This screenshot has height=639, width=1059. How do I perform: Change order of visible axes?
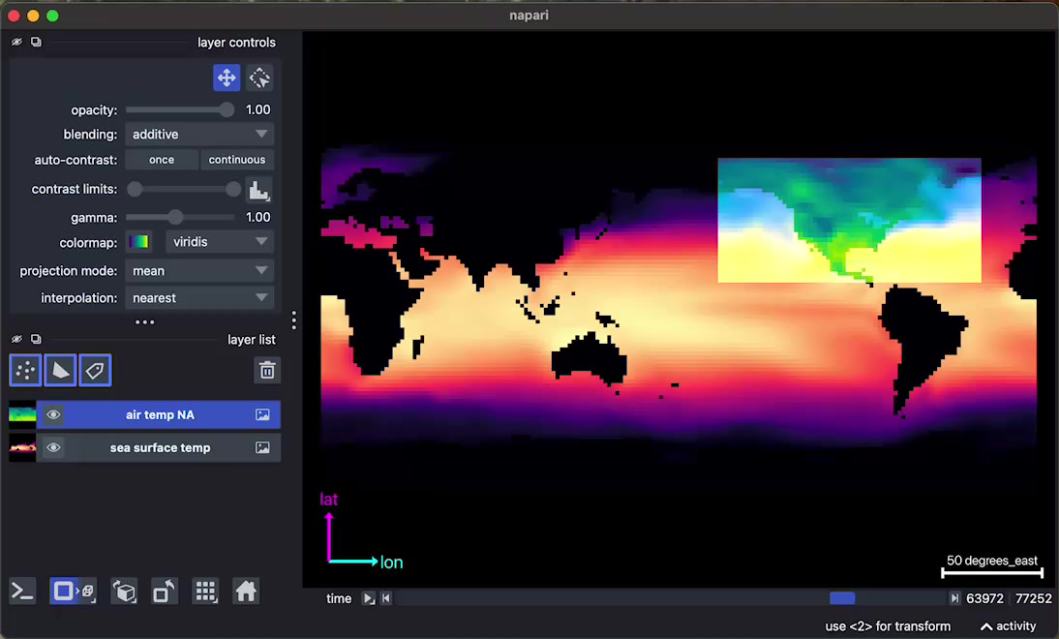pyautogui.click(x=124, y=592)
